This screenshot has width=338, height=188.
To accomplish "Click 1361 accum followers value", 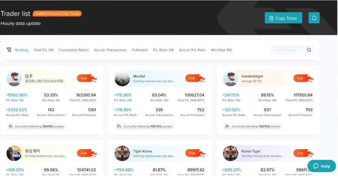I will pyautogui.click(x=92, y=110).
